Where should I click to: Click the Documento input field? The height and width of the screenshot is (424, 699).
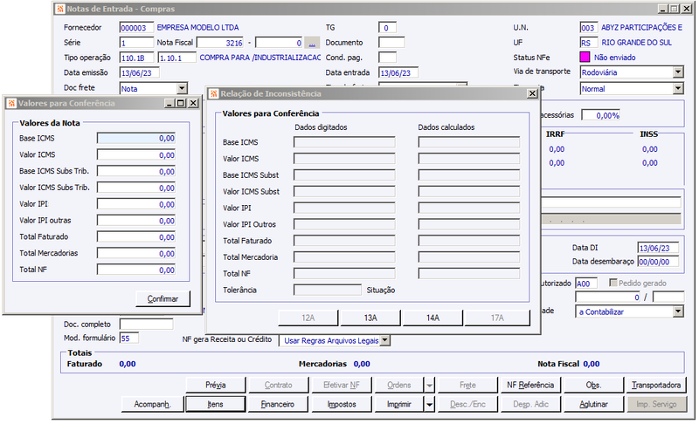pos(391,43)
